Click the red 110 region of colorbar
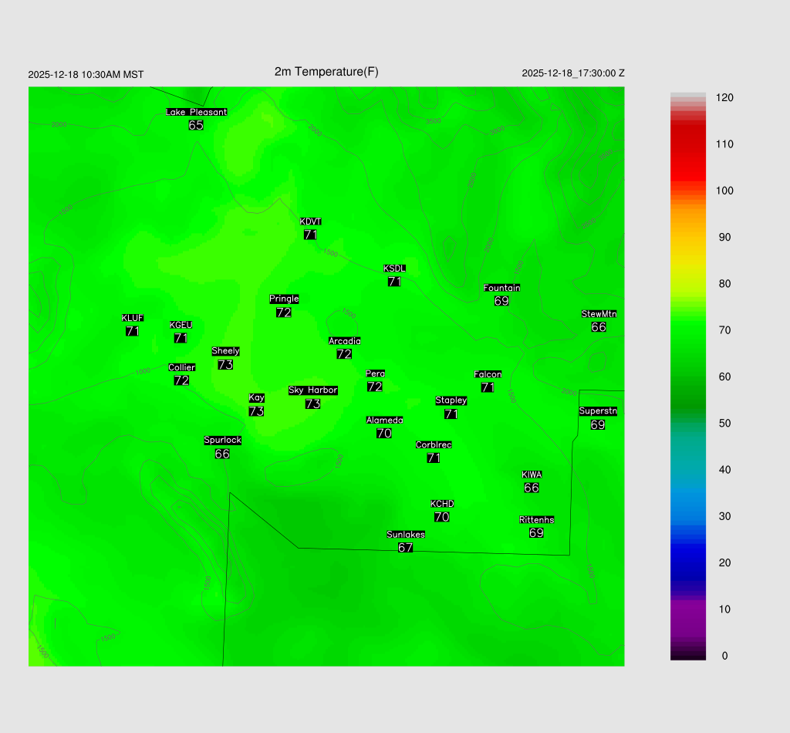 pyautogui.click(x=688, y=144)
